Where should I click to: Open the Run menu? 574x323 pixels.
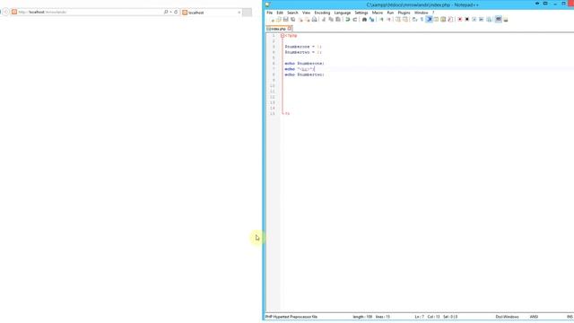(x=390, y=13)
